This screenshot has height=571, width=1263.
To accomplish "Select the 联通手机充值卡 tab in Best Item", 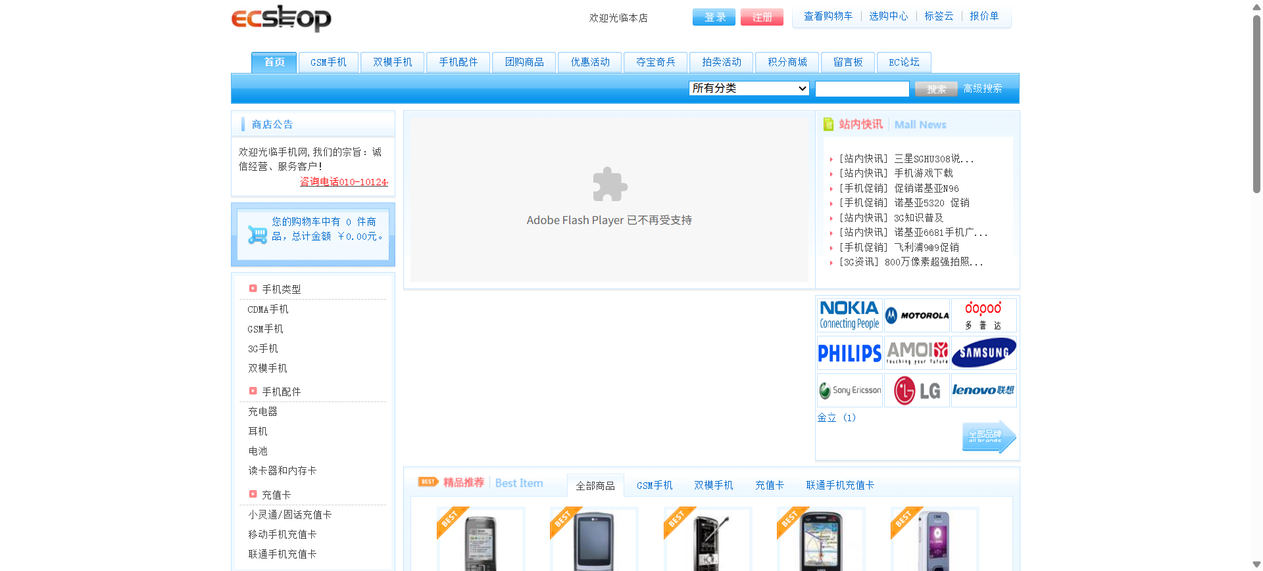I will click(x=840, y=486).
